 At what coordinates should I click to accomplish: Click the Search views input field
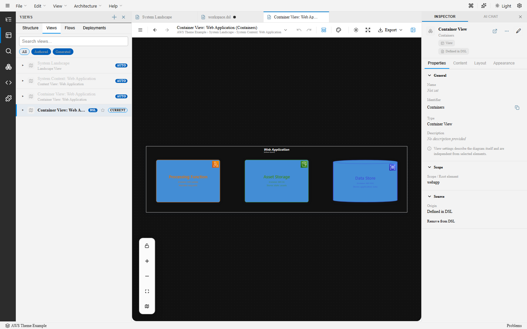73,41
